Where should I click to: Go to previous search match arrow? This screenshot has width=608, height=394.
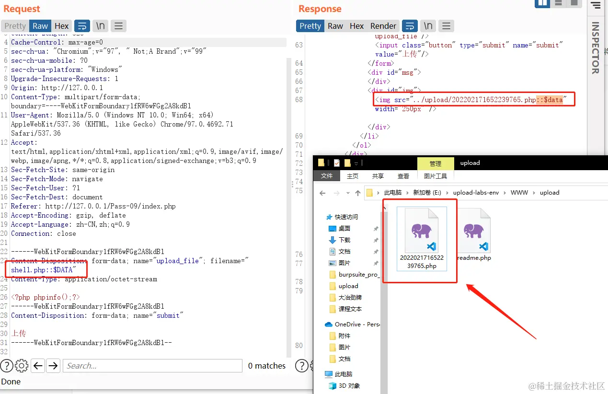[38, 366]
